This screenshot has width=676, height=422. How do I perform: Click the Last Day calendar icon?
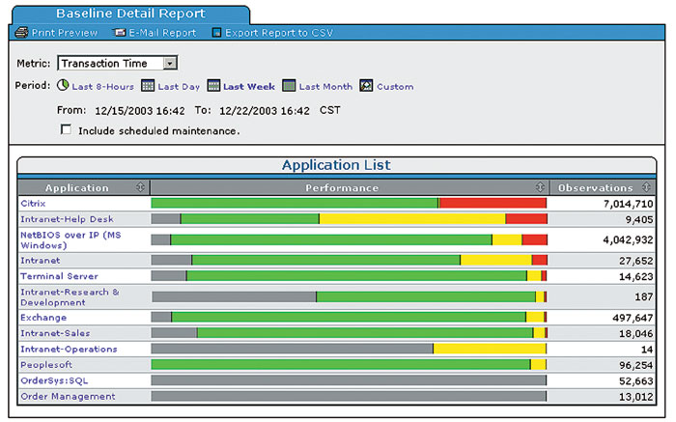(x=148, y=86)
